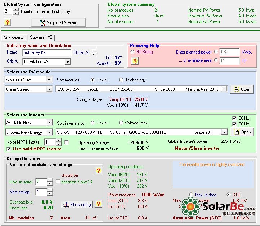The width and height of the screenshot is (260, 226).
Task: Open the inverter details
Action: (242, 132)
